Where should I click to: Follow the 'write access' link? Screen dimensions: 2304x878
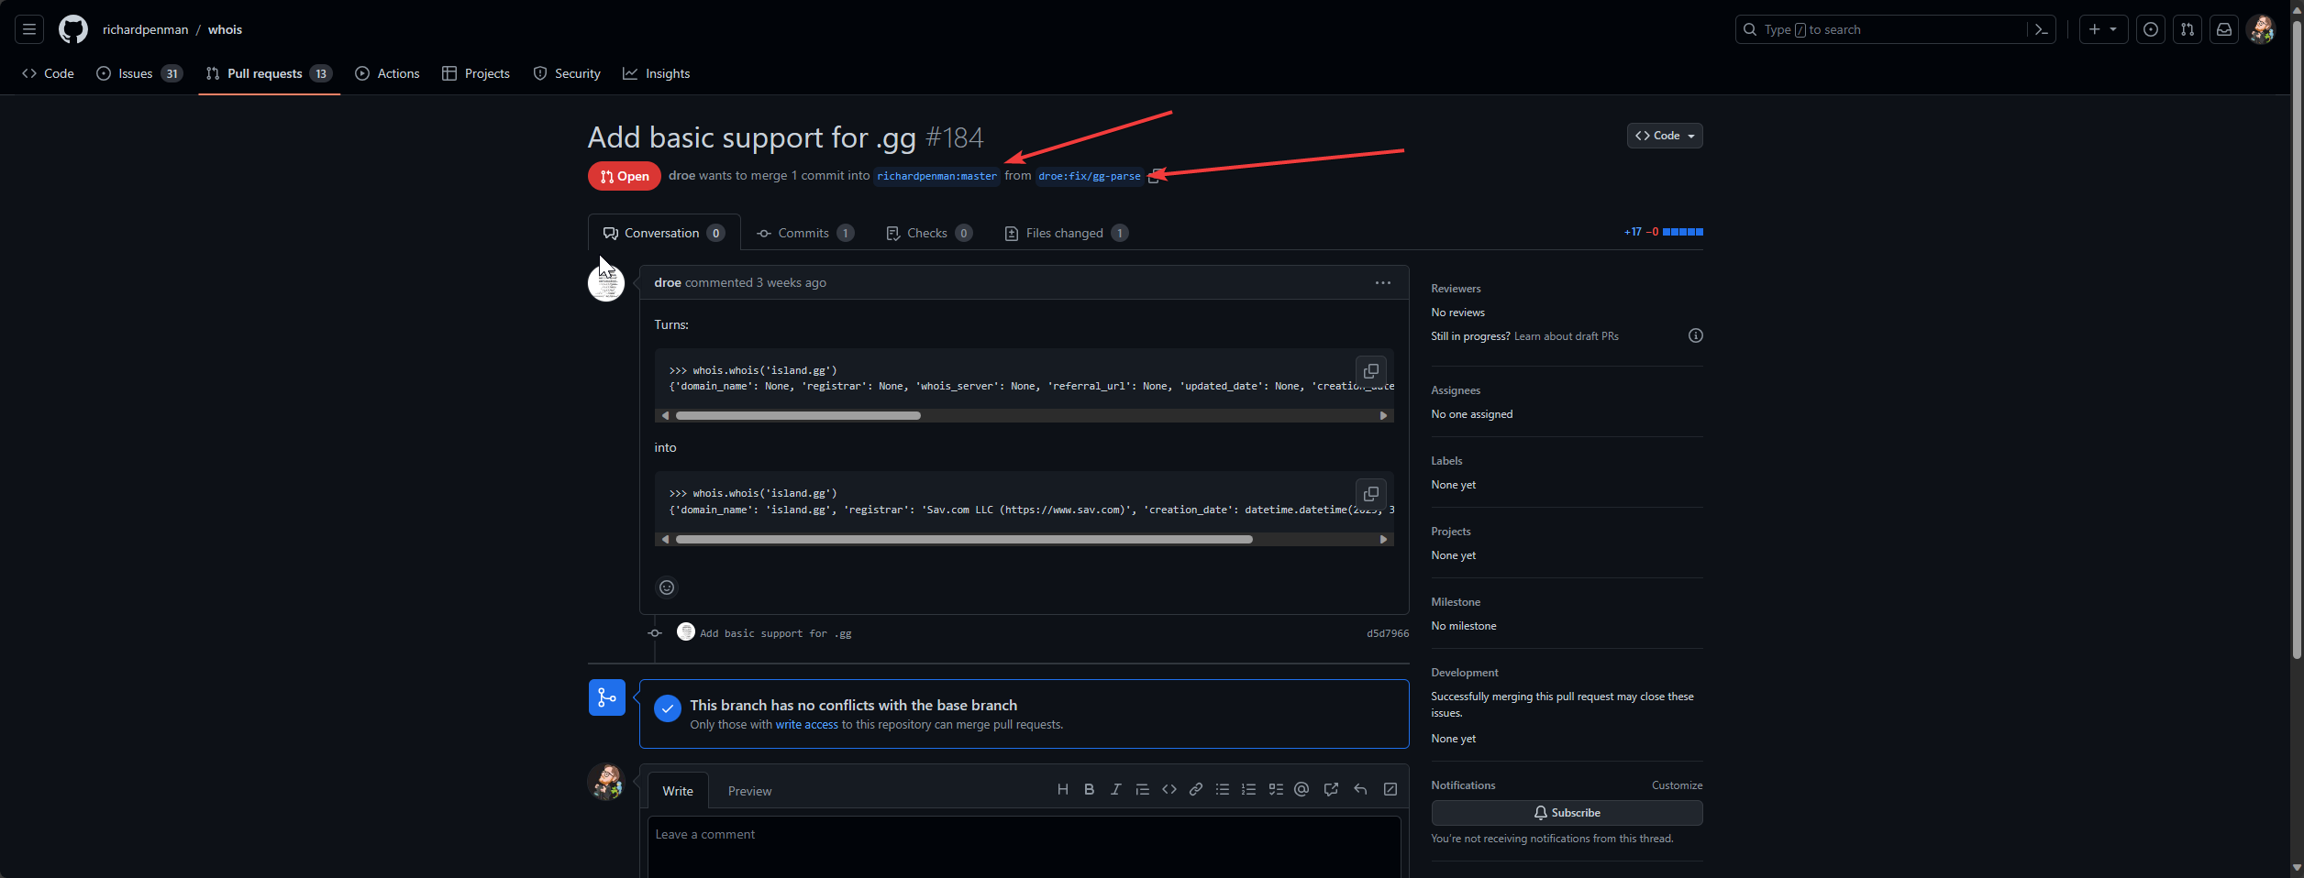coord(806,724)
